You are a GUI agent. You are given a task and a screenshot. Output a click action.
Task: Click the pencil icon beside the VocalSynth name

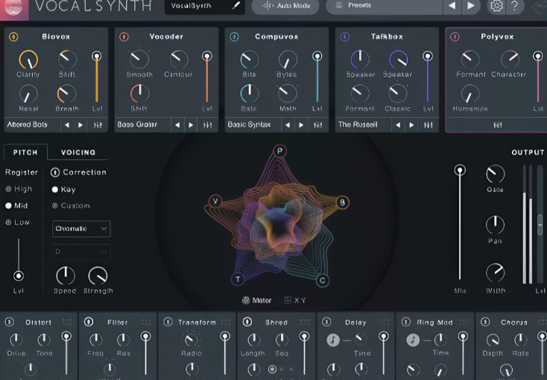pyautogui.click(x=236, y=5)
